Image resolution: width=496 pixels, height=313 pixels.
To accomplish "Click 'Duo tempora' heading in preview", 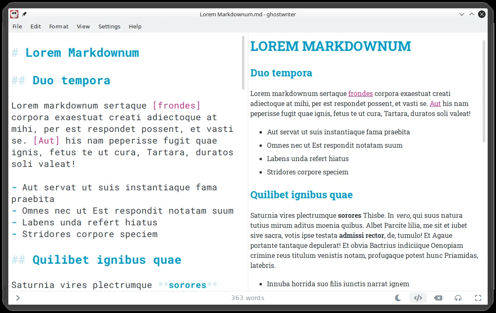I will 281,73.
